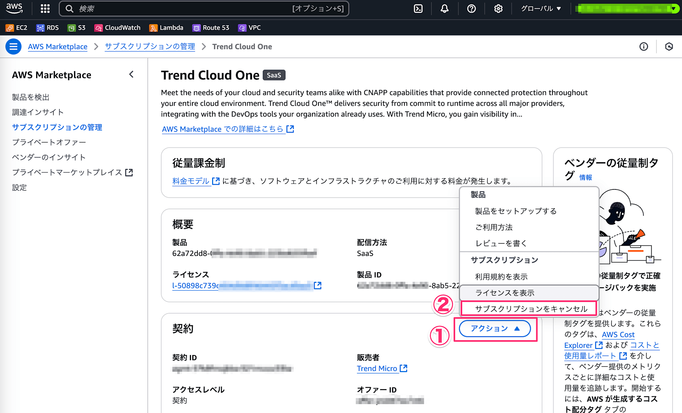This screenshot has width=682, height=413.
Task: Select プライベートオファー in sidebar
Action: [49, 142]
